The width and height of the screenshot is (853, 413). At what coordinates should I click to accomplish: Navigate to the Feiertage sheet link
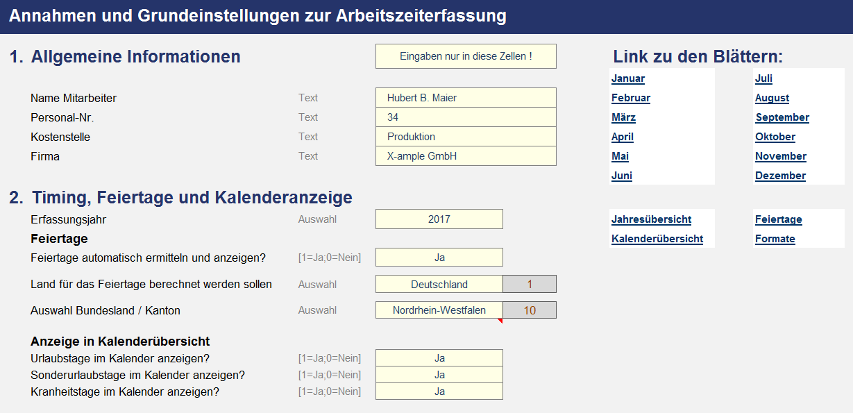(778, 220)
